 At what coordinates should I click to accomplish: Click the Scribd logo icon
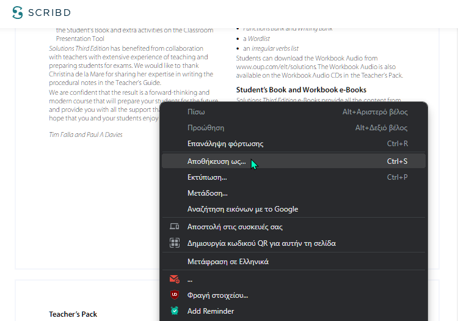click(x=18, y=13)
